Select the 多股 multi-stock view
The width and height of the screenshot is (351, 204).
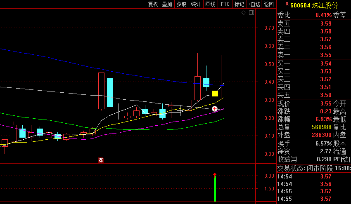pyautogui.click(x=181, y=4)
